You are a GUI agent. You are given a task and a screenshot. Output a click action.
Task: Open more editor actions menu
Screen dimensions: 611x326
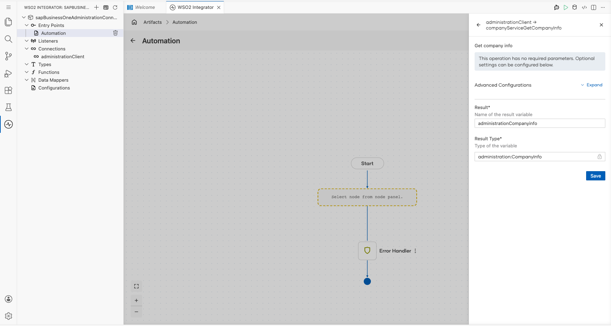(603, 7)
